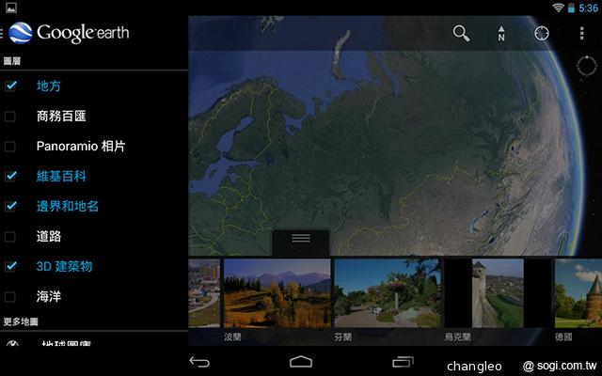
Task: Tap the Android back button
Action: [199, 361]
